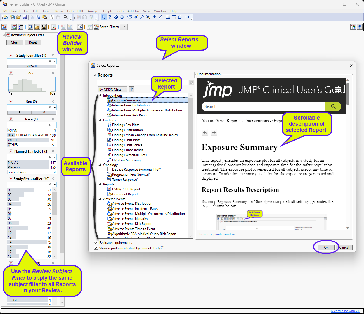Open the Graph menu
364x314 pixels.
click(108, 11)
